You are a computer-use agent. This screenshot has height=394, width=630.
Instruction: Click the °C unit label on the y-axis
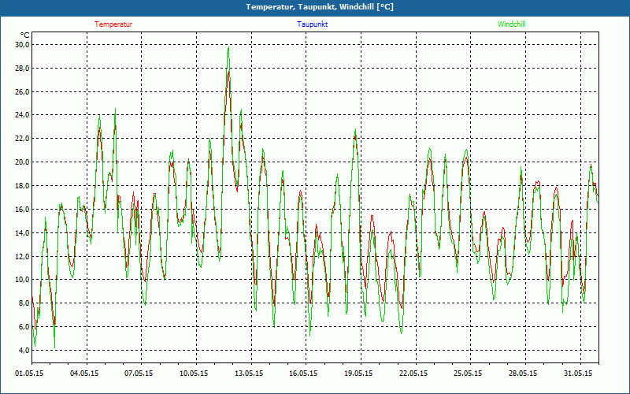click(x=25, y=35)
